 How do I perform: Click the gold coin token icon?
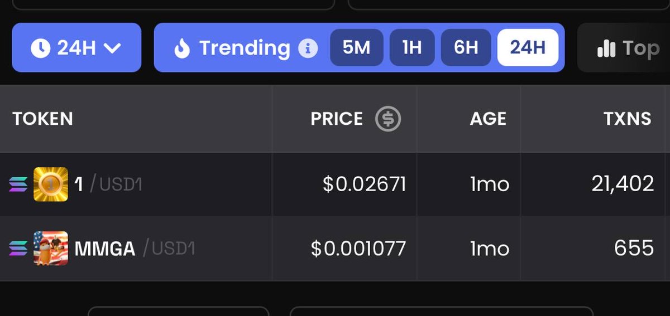click(x=51, y=184)
